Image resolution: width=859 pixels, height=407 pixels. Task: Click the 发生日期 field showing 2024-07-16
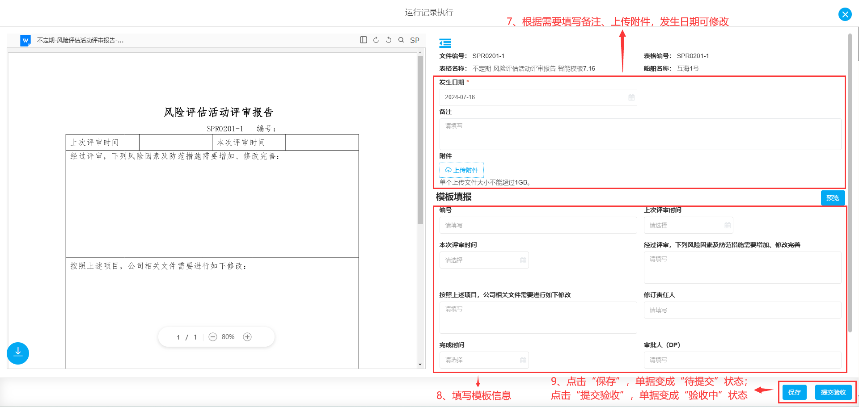point(538,97)
